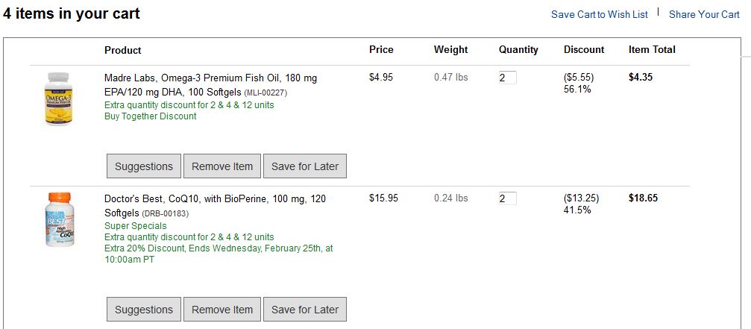
Task: Click the Super Specials label
Action: 135,226
